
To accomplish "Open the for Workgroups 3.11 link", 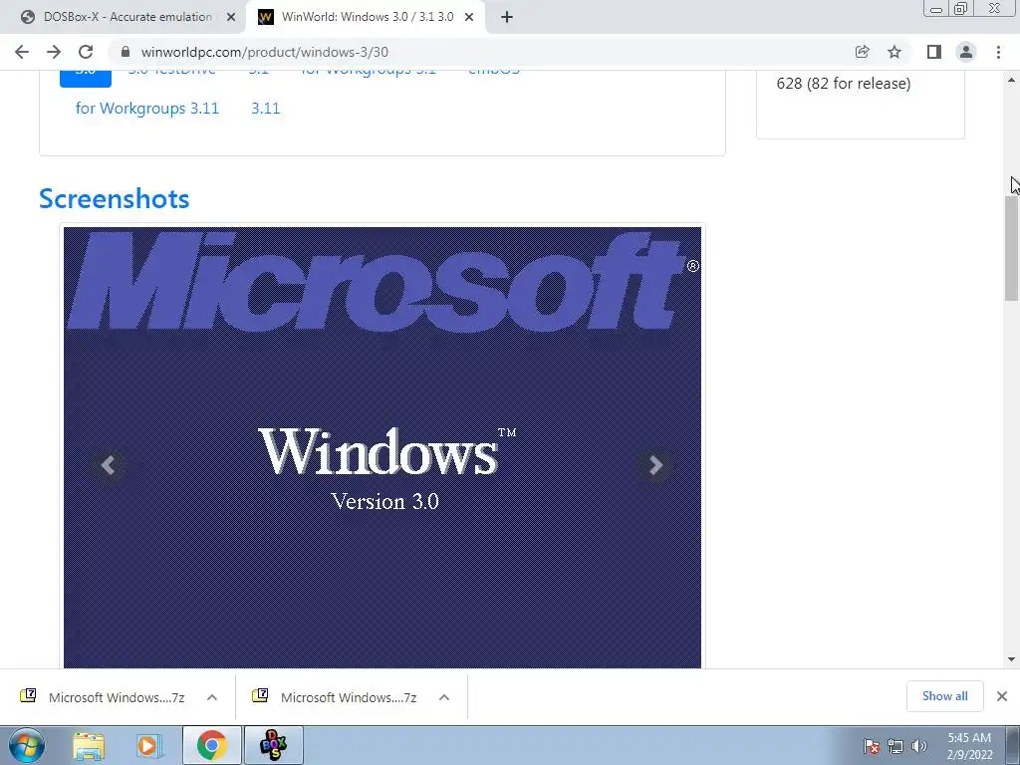I will 147,108.
